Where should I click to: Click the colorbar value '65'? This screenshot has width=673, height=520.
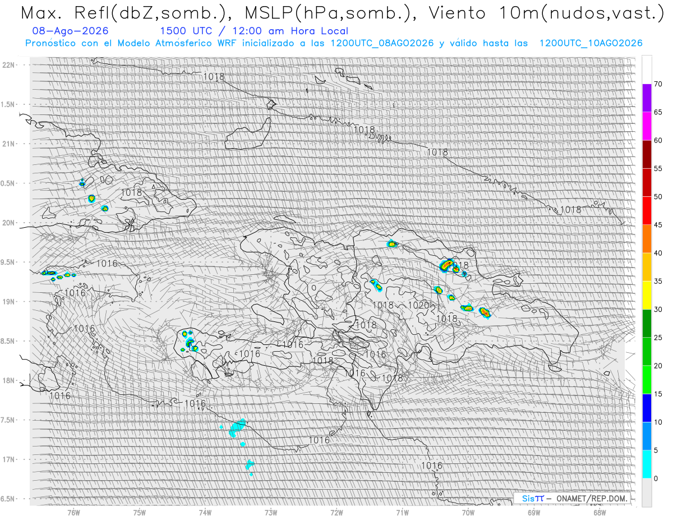[x=658, y=112]
